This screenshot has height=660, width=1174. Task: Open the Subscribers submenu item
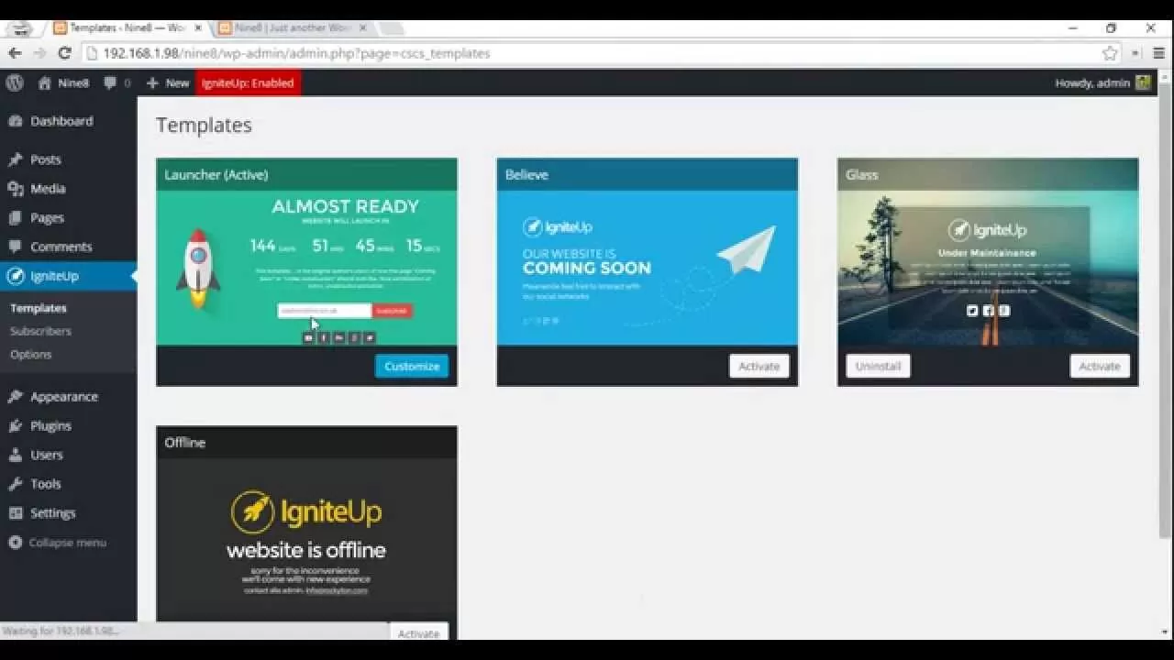pyautogui.click(x=40, y=331)
